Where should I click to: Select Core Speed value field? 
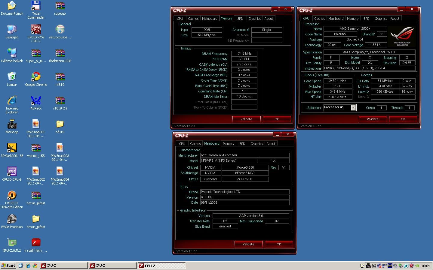tap(338, 81)
